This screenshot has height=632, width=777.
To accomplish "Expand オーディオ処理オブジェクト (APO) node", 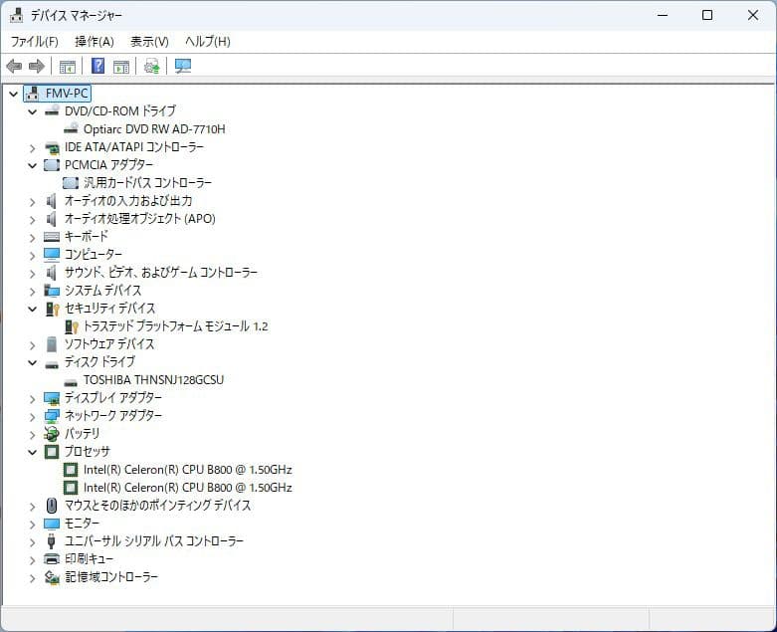I will click(32, 220).
